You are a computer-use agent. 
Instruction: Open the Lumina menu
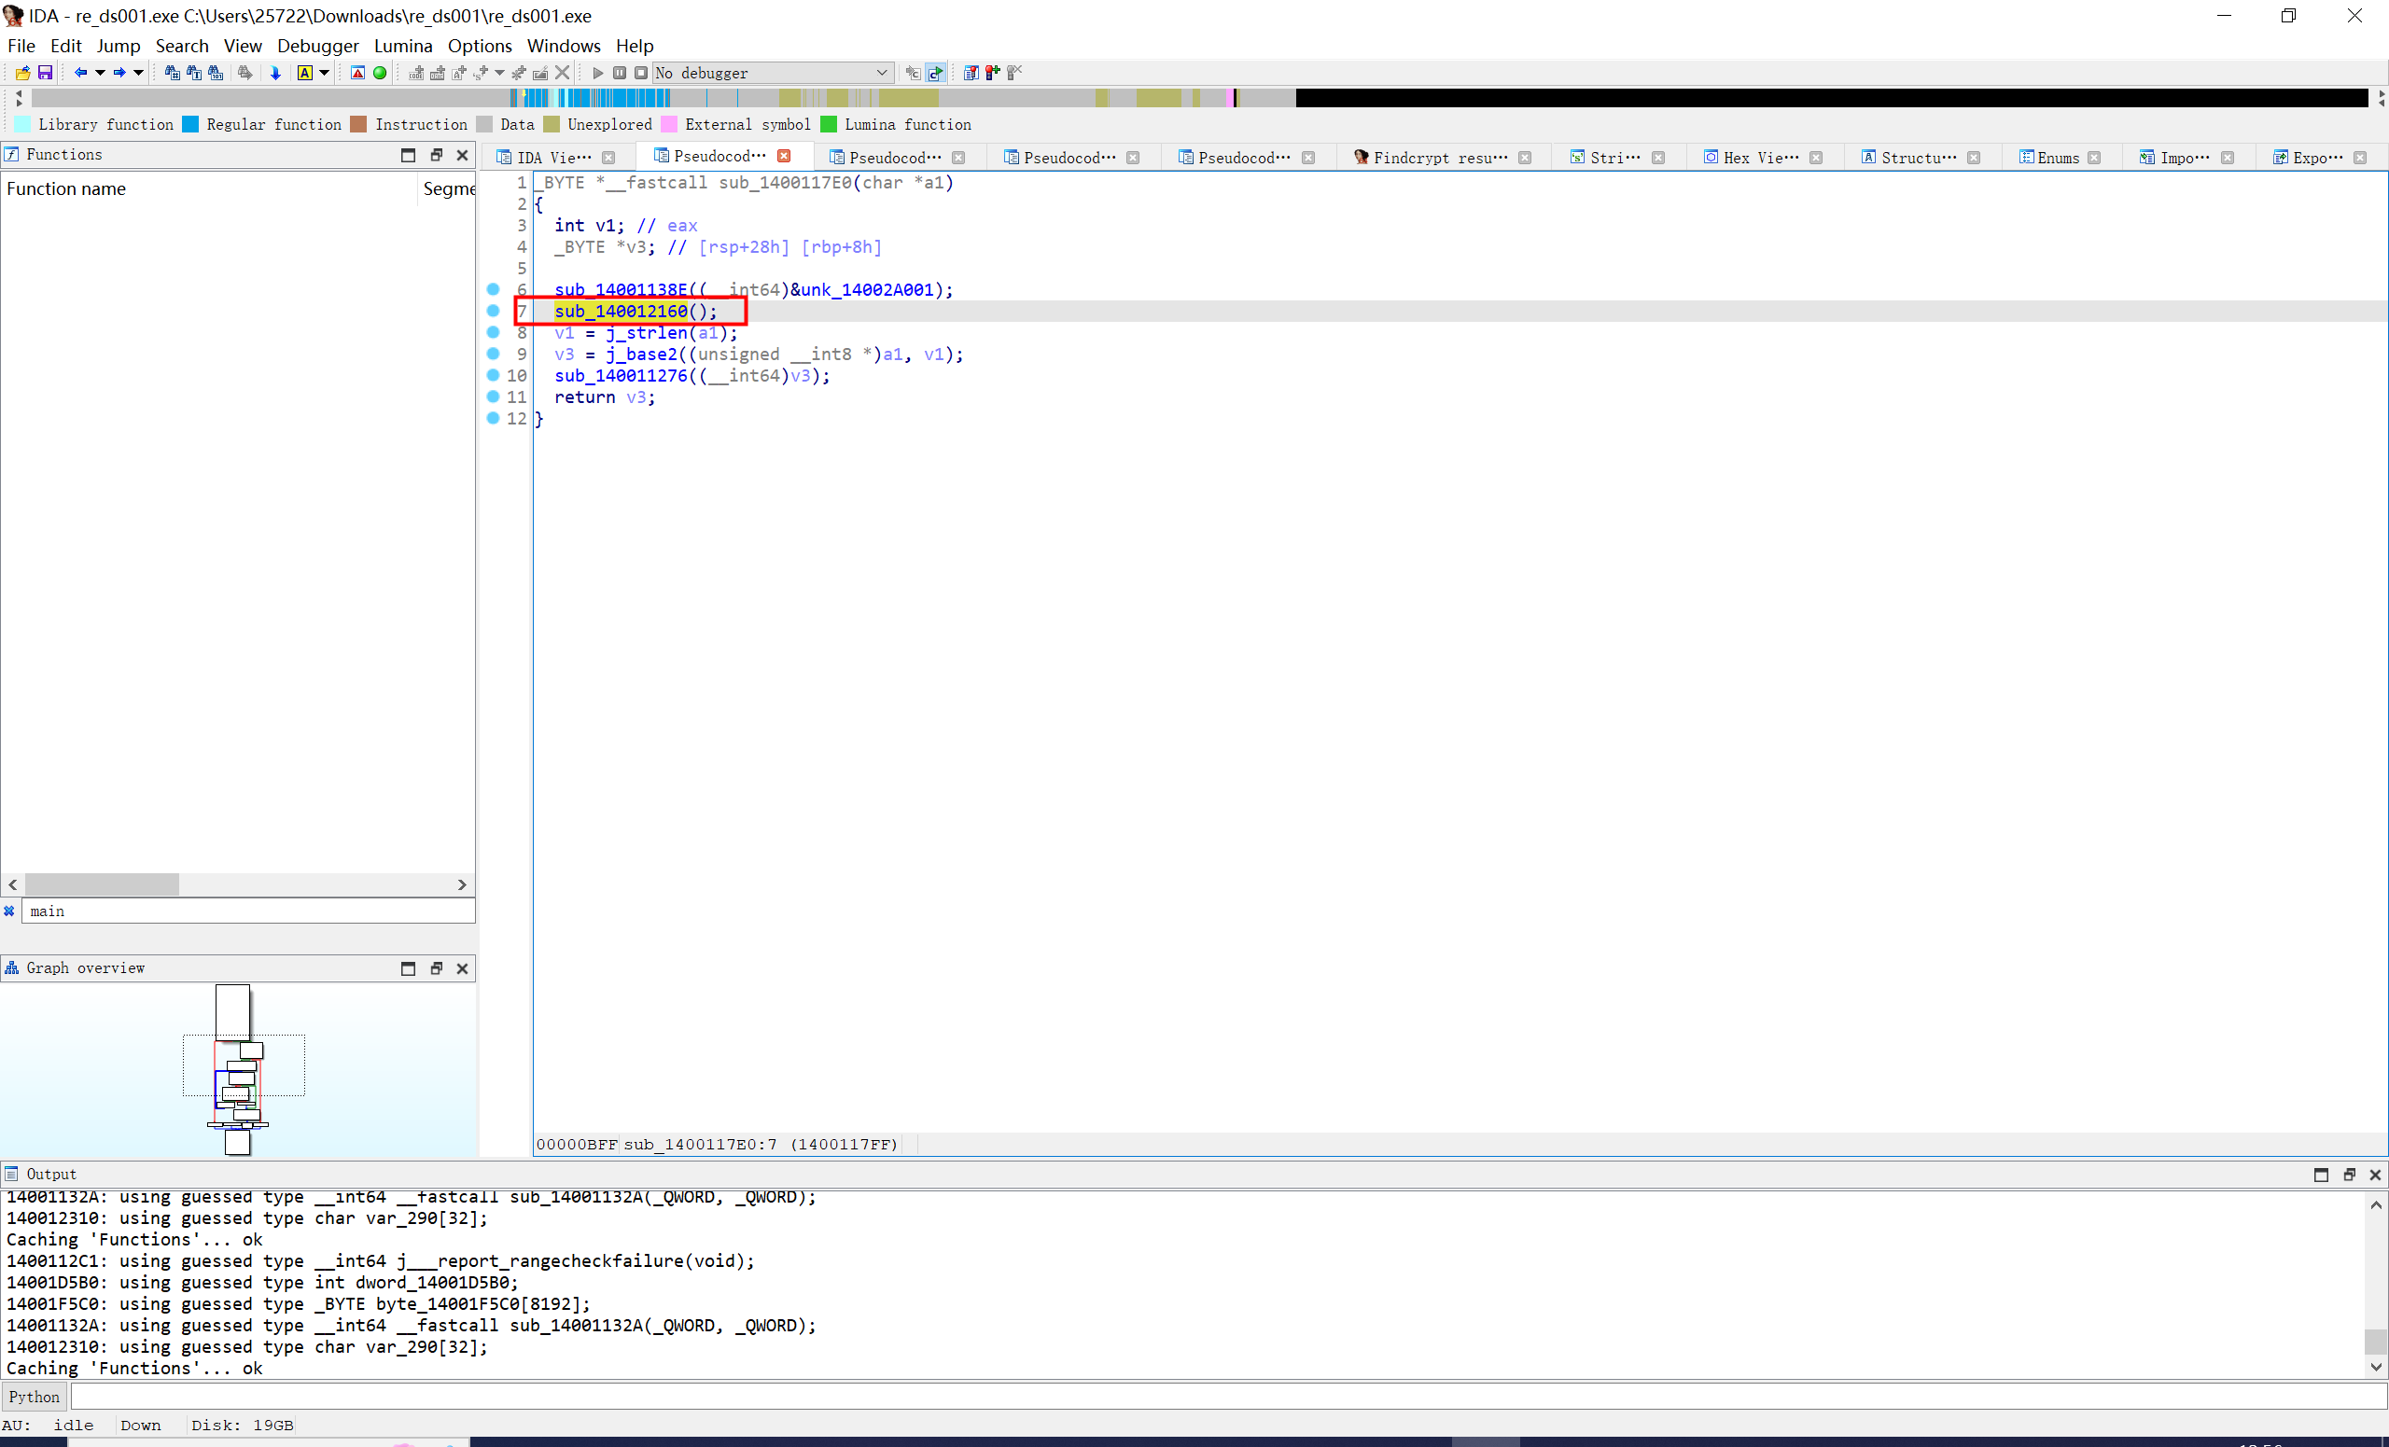point(402,46)
